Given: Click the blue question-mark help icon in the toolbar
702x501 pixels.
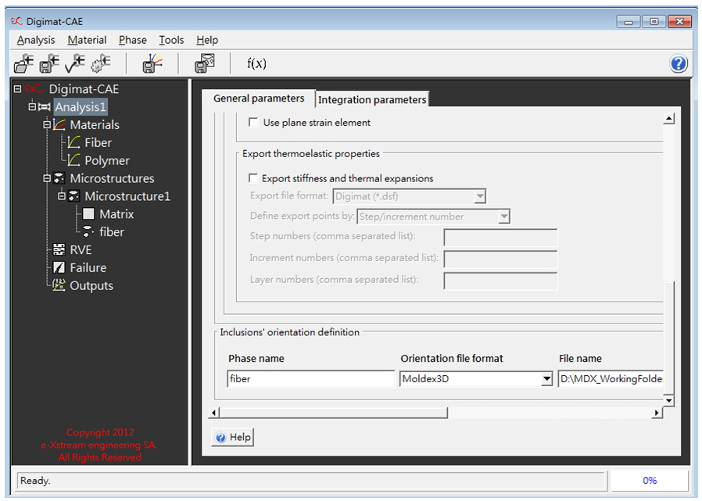Looking at the screenshot, I should (x=679, y=63).
